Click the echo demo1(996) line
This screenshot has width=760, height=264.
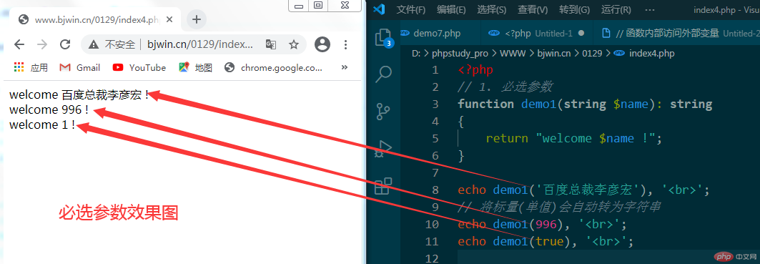point(543,225)
